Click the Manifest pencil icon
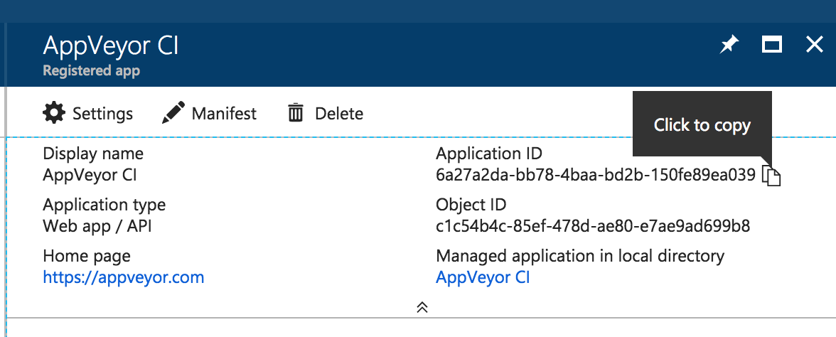836x337 pixels. pyautogui.click(x=173, y=112)
